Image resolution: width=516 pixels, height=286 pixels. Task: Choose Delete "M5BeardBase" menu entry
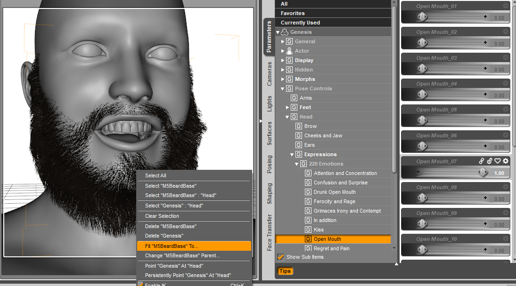pos(194,226)
